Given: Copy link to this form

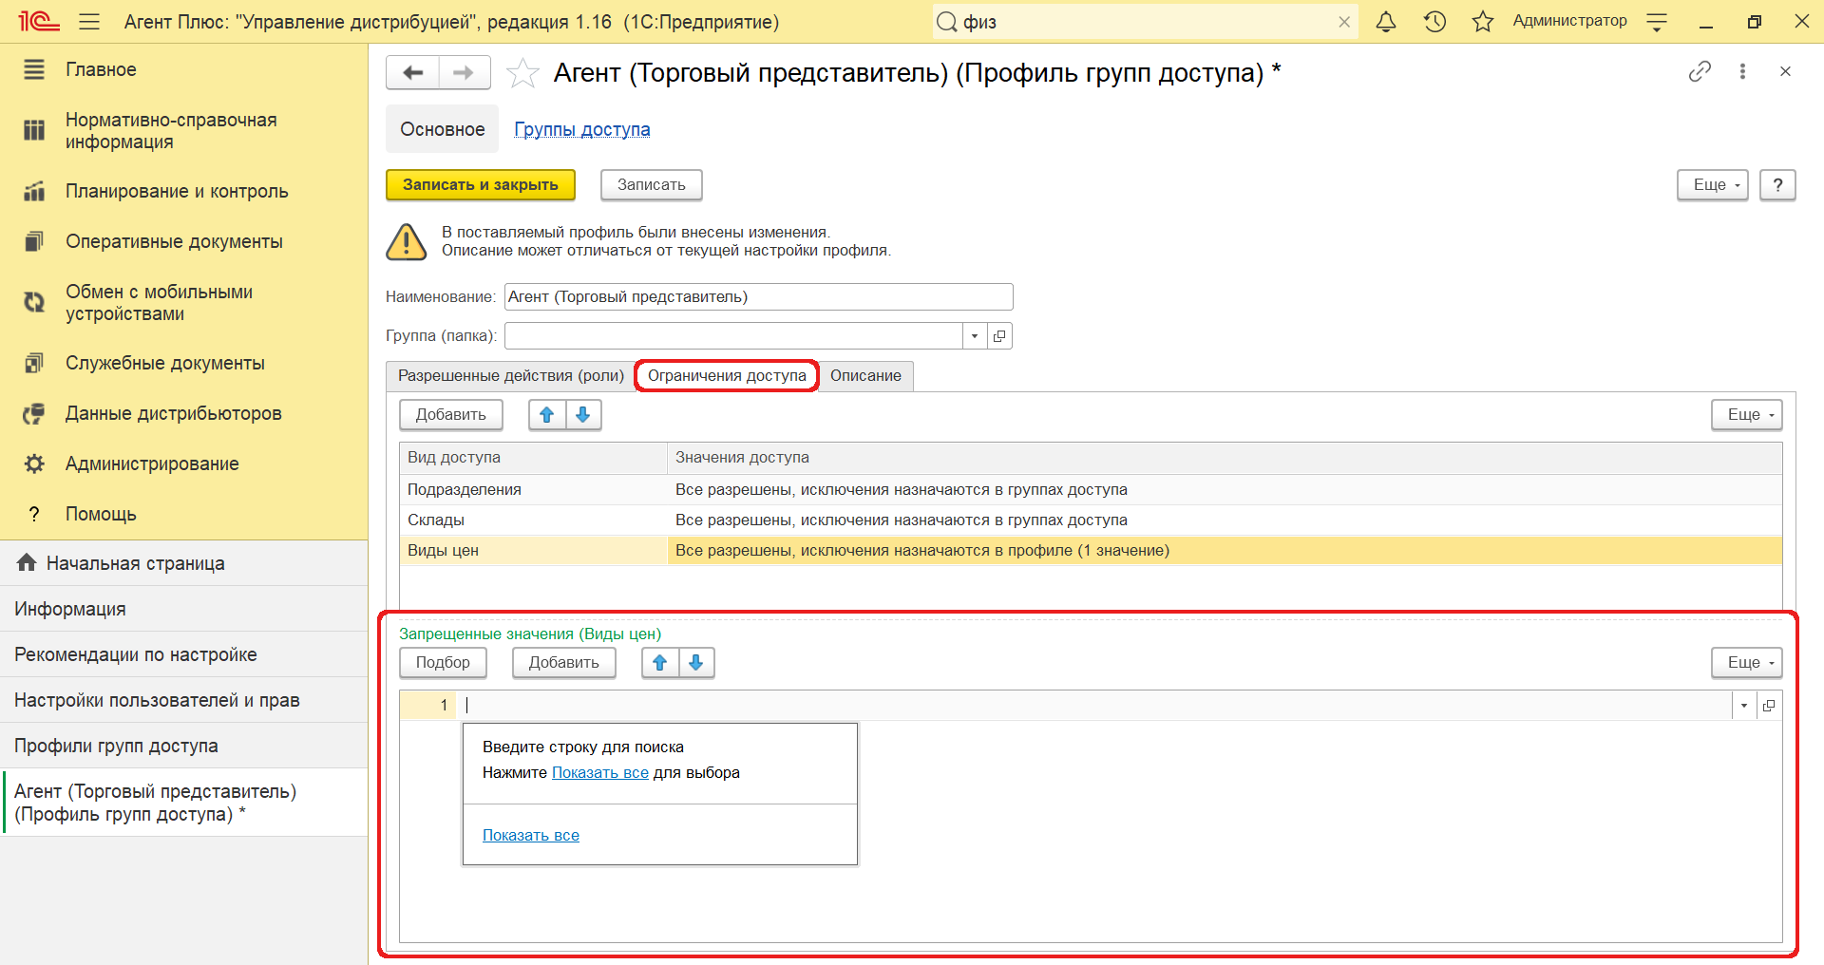Looking at the screenshot, I should [x=1700, y=71].
